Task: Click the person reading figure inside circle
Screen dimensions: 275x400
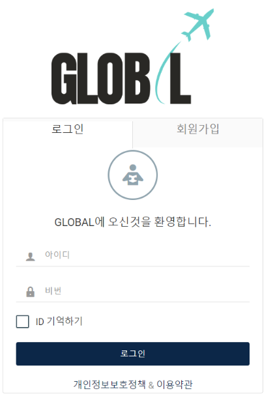Action: pyautogui.click(x=133, y=175)
